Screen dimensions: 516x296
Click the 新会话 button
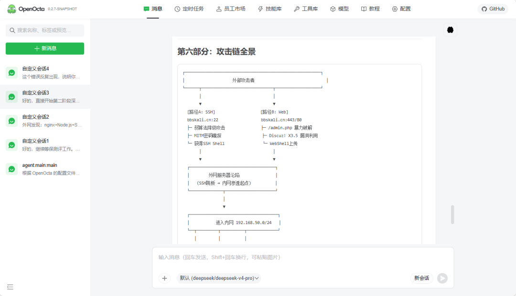(421, 278)
